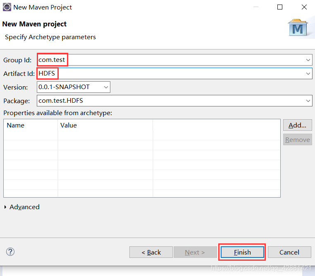Click the Maven M folder icon
This screenshot has height=276, width=315.
(x=298, y=28)
